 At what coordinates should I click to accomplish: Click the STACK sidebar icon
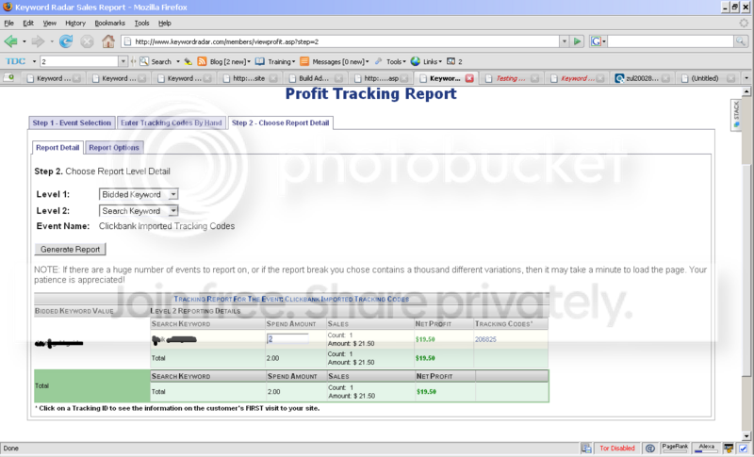(x=736, y=114)
